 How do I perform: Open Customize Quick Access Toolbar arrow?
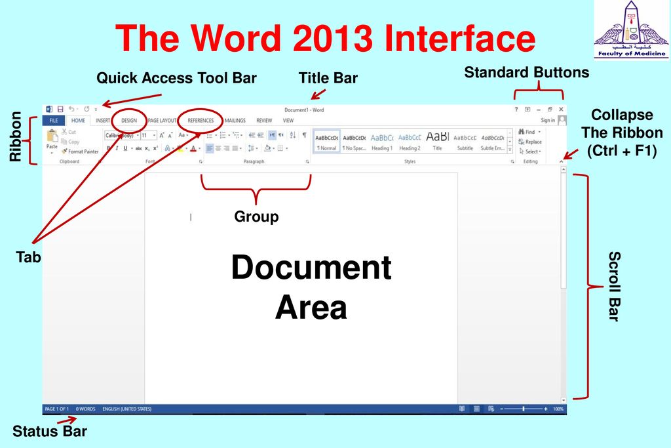point(96,110)
